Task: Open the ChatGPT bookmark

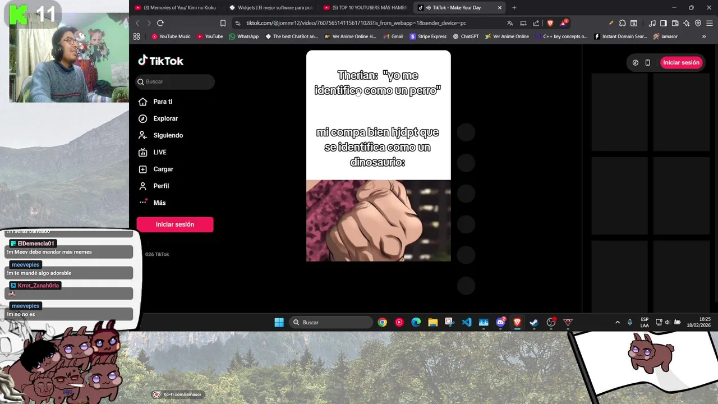Action: tap(466, 36)
